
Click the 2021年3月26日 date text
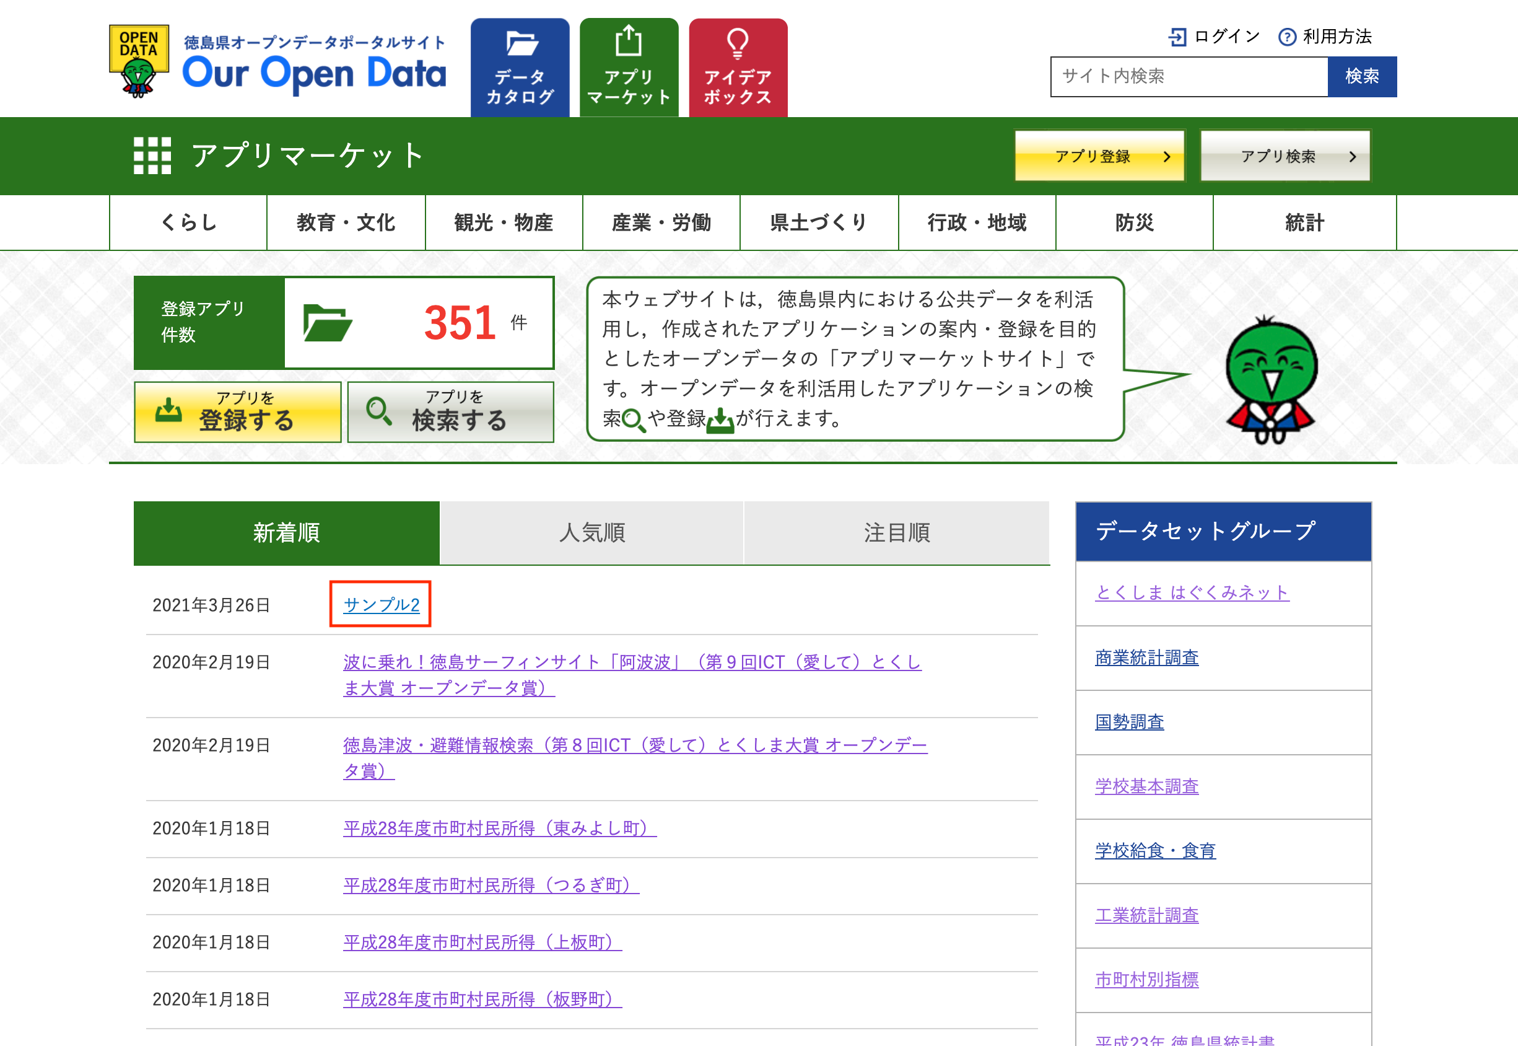coord(212,605)
